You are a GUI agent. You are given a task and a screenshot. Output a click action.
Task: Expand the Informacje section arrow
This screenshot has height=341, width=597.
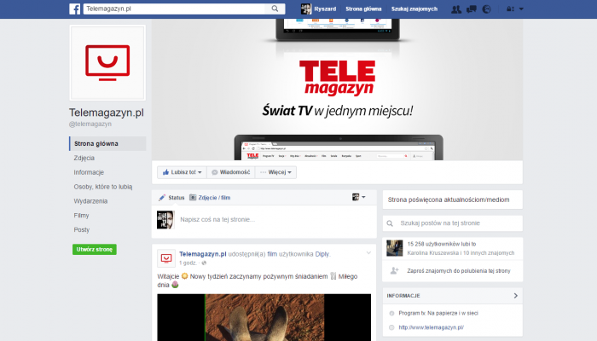point(515,296)
